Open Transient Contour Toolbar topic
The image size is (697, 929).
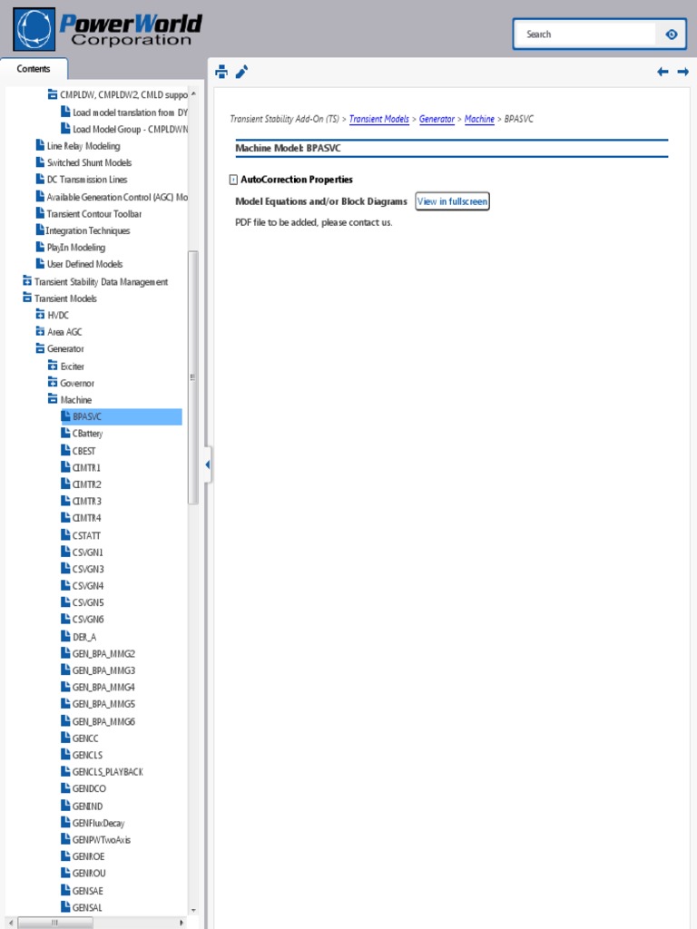pos(94,213)
